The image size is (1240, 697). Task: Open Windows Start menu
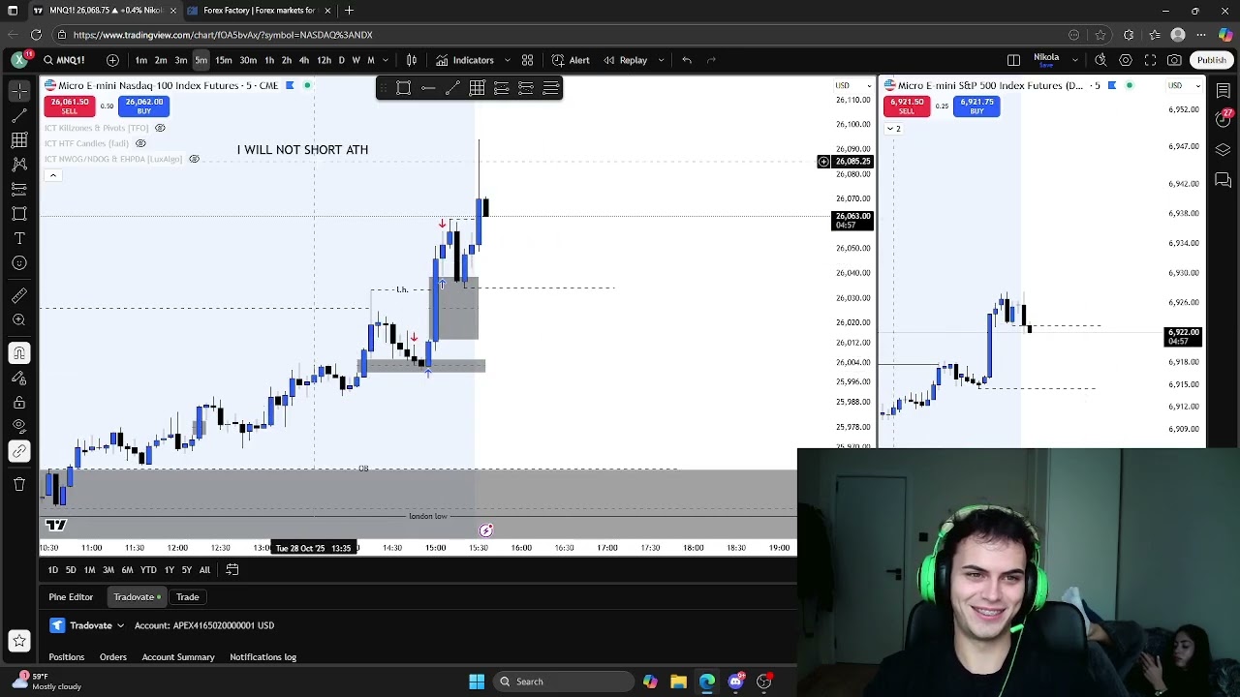477,682
